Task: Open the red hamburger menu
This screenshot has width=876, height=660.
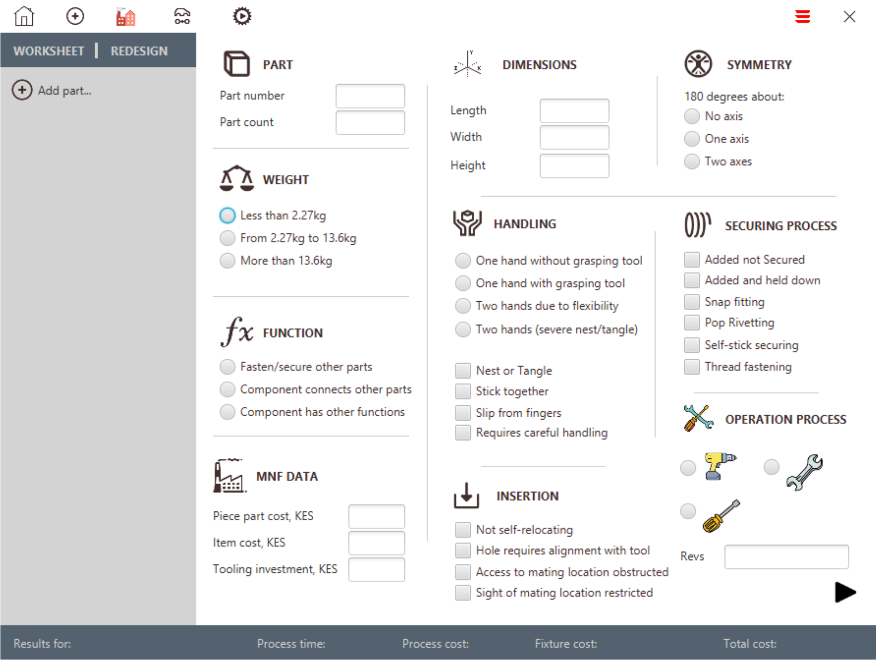Action: pos(802,17)
